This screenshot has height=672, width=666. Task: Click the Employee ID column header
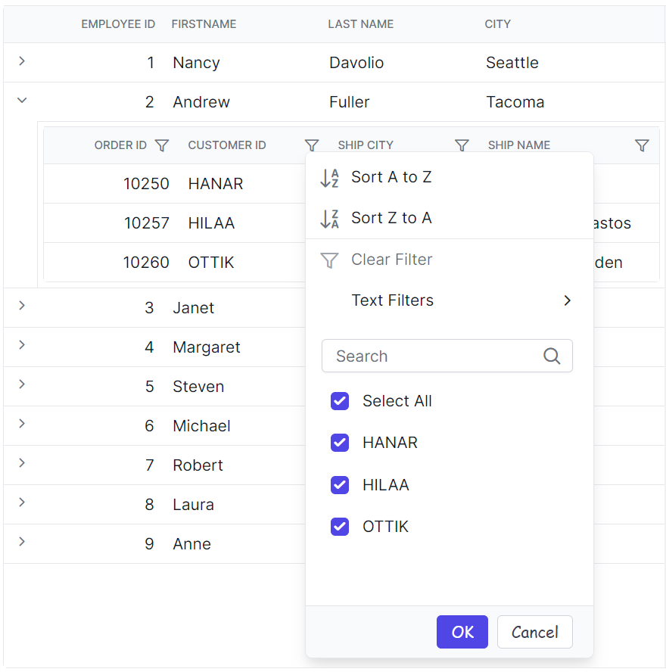pos(118,24)
